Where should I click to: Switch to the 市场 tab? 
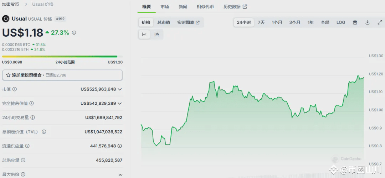(x=165, y=7)
